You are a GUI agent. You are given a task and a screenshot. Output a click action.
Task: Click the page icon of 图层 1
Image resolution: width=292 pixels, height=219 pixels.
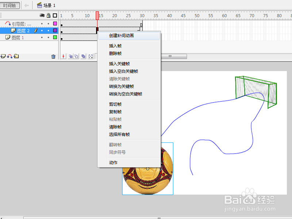tap(8, 37)
